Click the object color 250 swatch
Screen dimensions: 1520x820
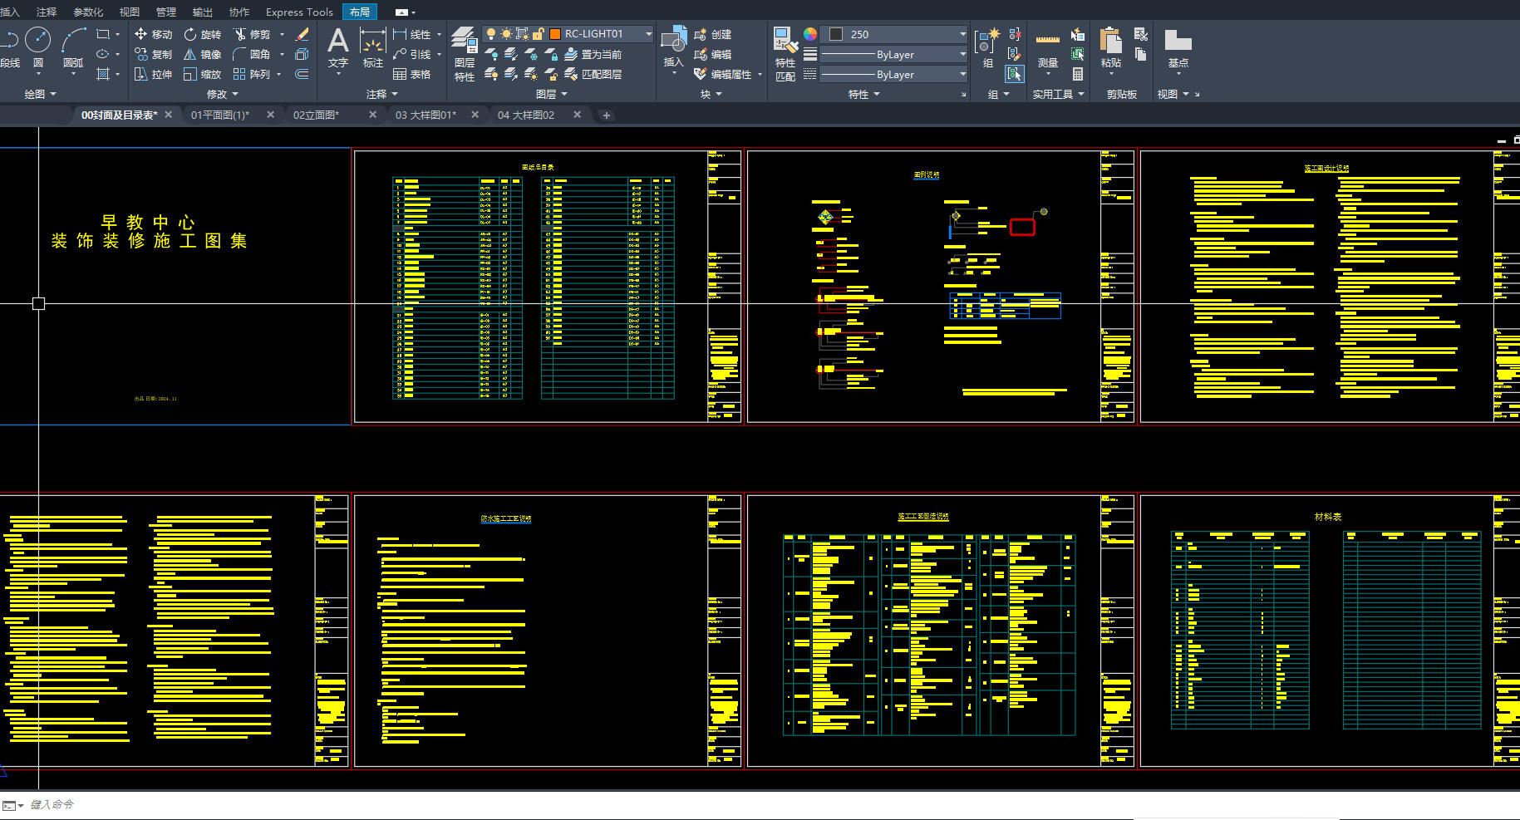pyautogui.click(x=837, y=34)
